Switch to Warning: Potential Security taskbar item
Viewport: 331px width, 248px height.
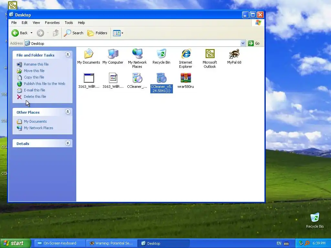tap(112, 243)
